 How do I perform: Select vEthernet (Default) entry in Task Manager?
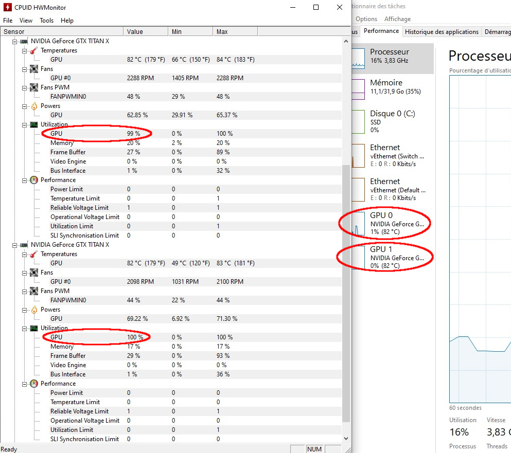[393, 190]
